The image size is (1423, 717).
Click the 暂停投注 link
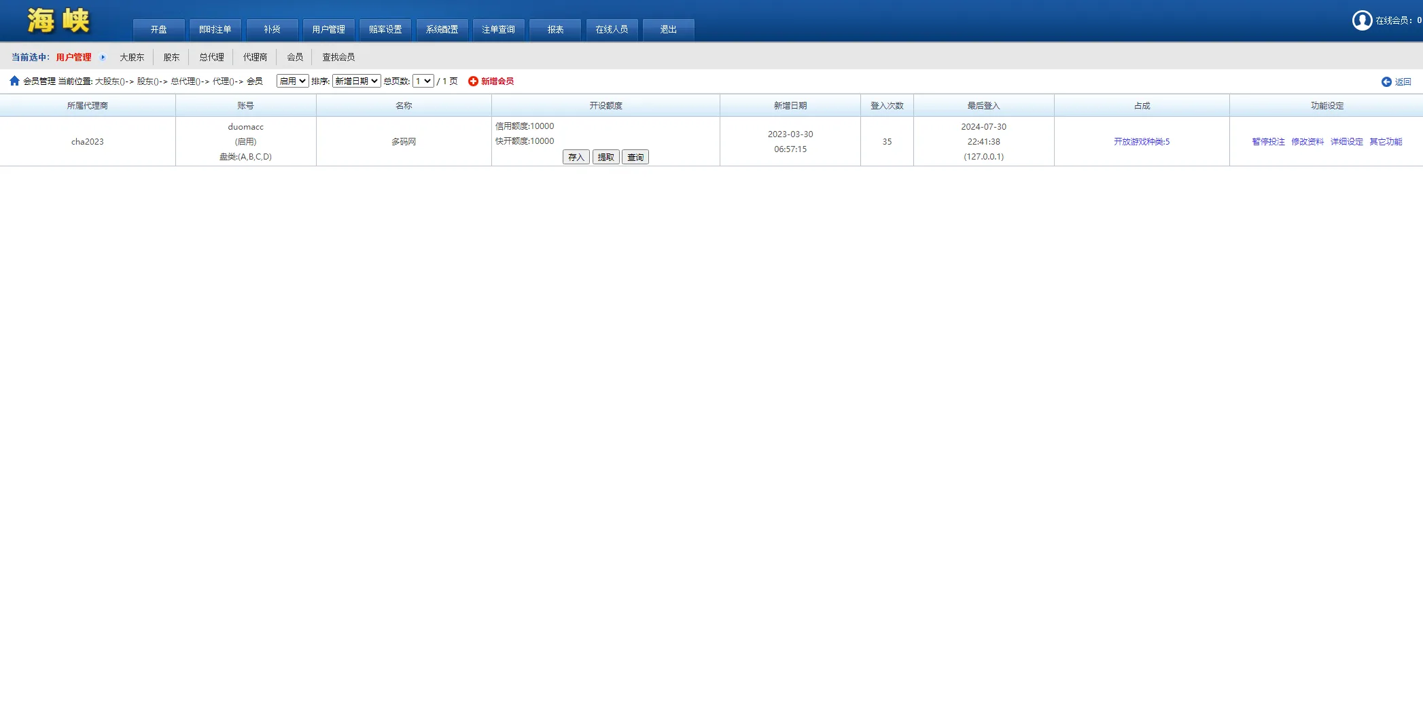coord(1268,142)
